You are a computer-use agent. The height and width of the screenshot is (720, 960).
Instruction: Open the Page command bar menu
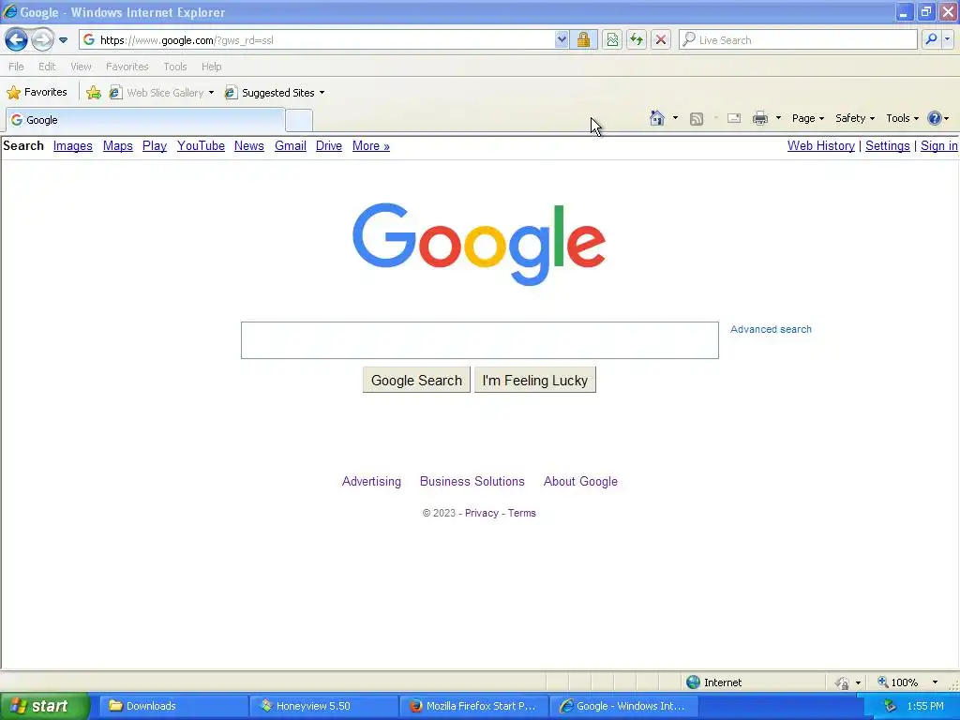pos(807,118)
